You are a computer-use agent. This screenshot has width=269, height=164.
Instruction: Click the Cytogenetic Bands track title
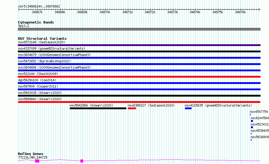(x=36, y=22)
